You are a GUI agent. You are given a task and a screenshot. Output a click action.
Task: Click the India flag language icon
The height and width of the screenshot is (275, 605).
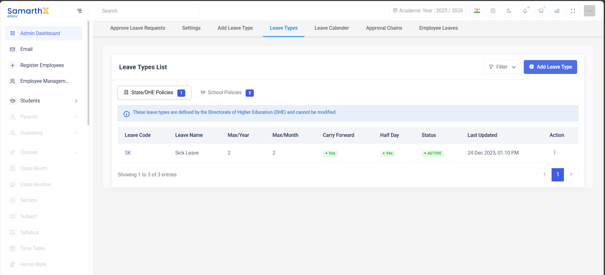pos(477,11)
